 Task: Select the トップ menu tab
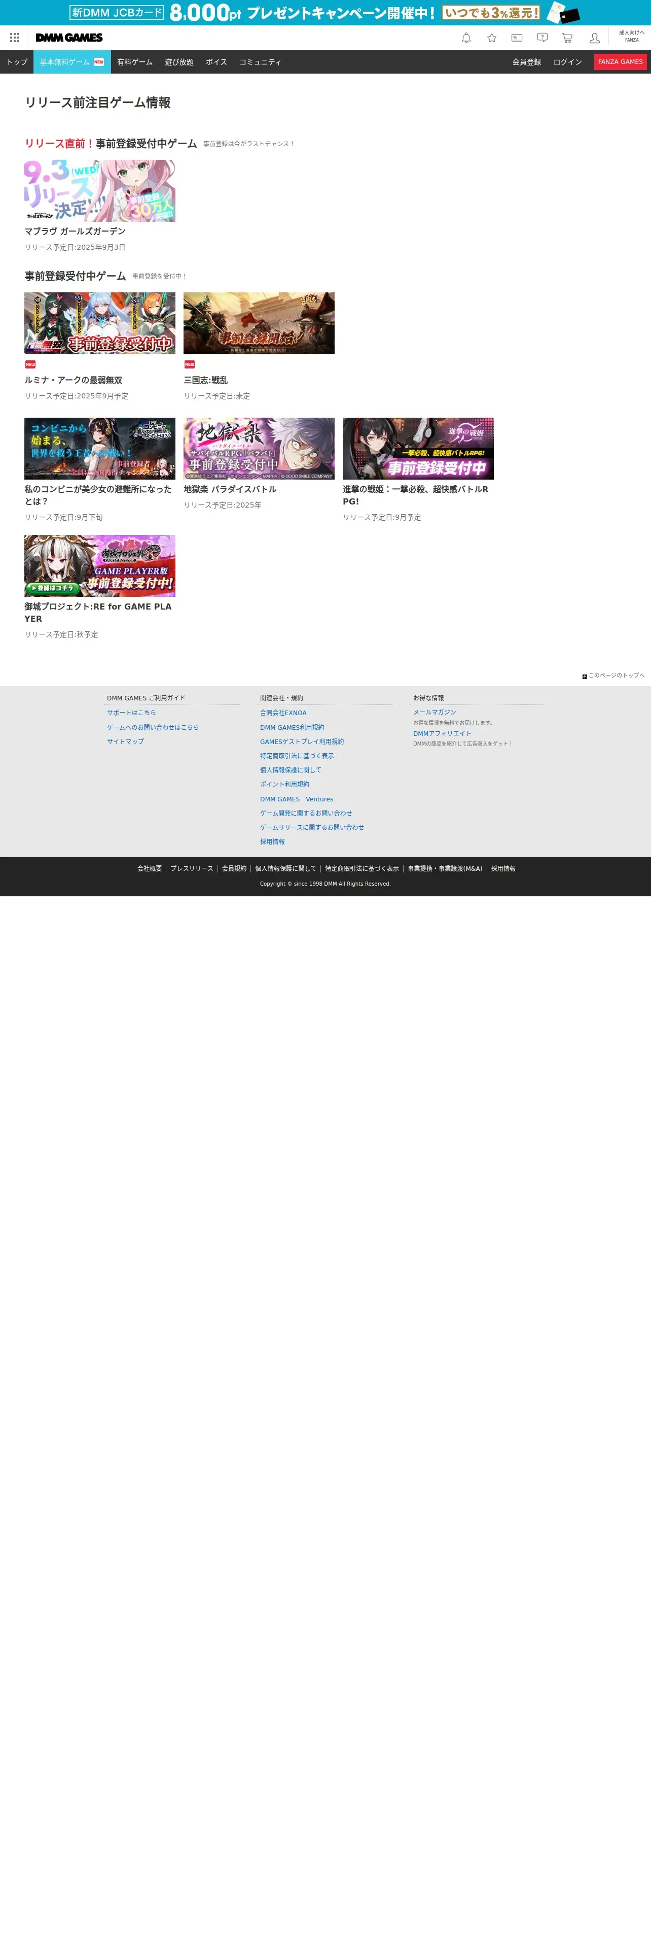[x=17, y=62]
